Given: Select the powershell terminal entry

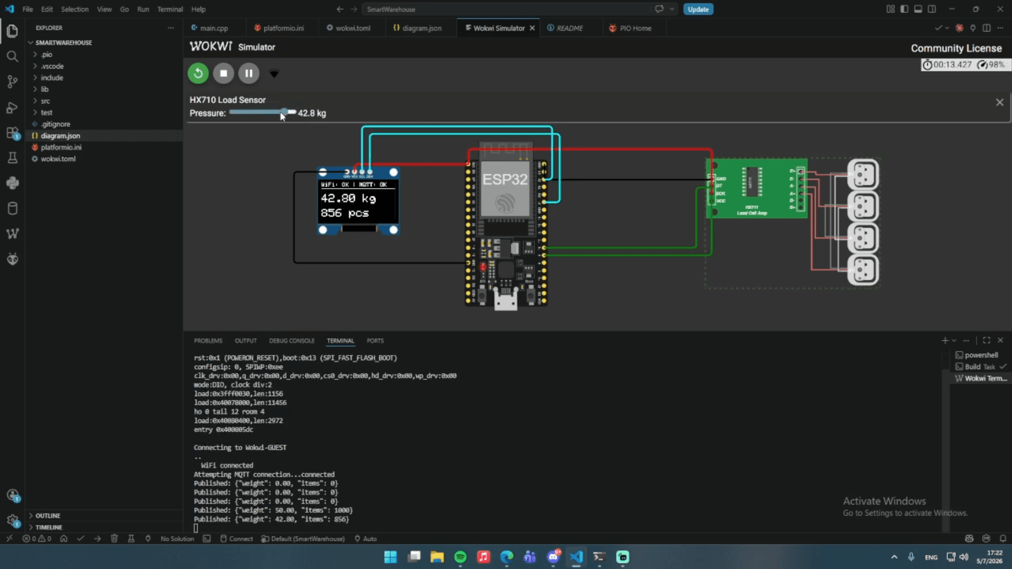Looking at the screenshot, I should pyautogui.click(x=980, y=355).
